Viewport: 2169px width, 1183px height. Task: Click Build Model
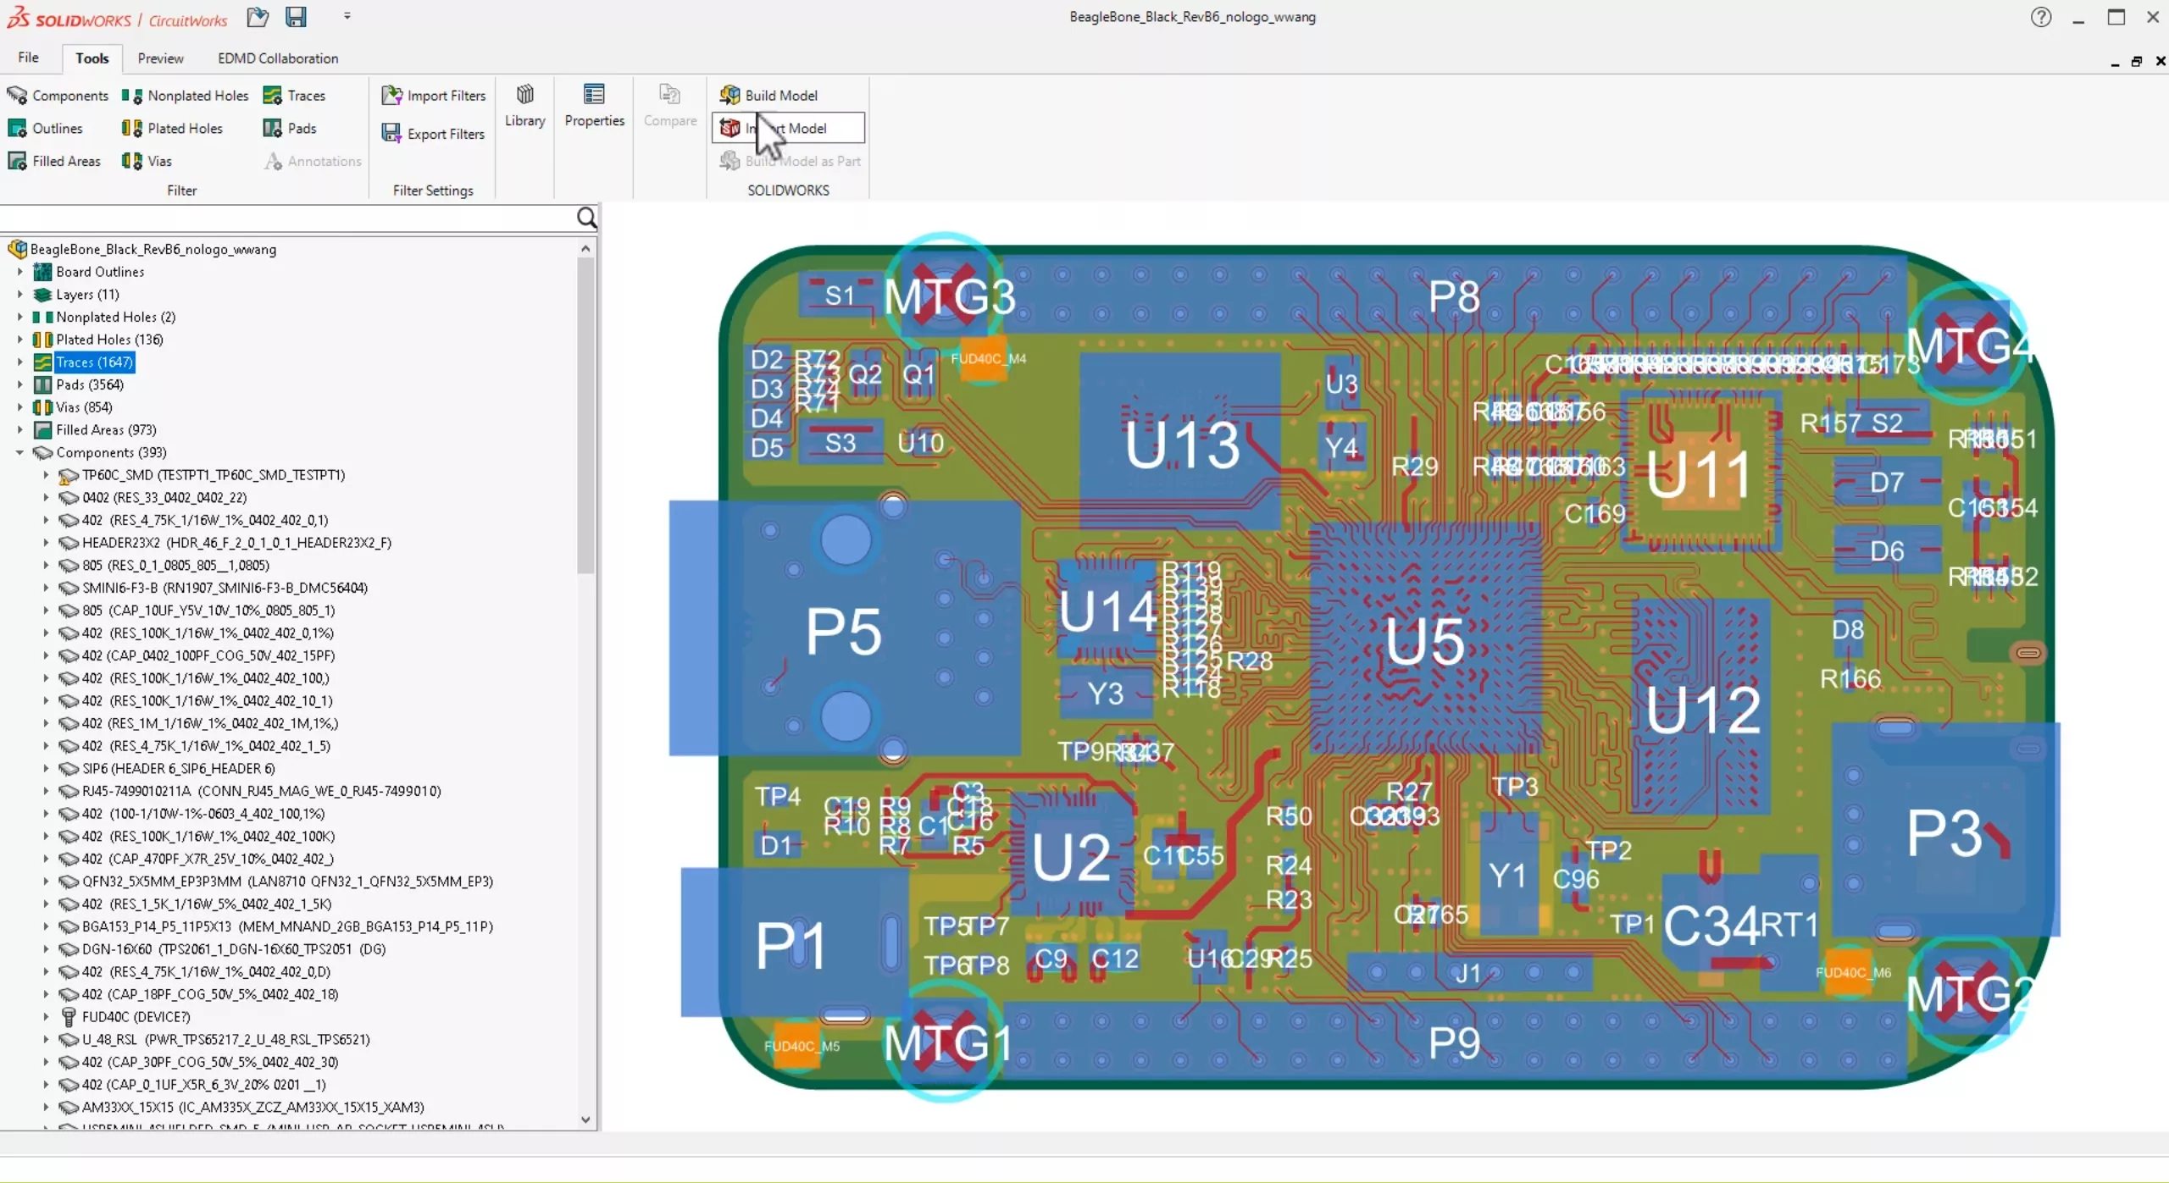tap(768, 95)
